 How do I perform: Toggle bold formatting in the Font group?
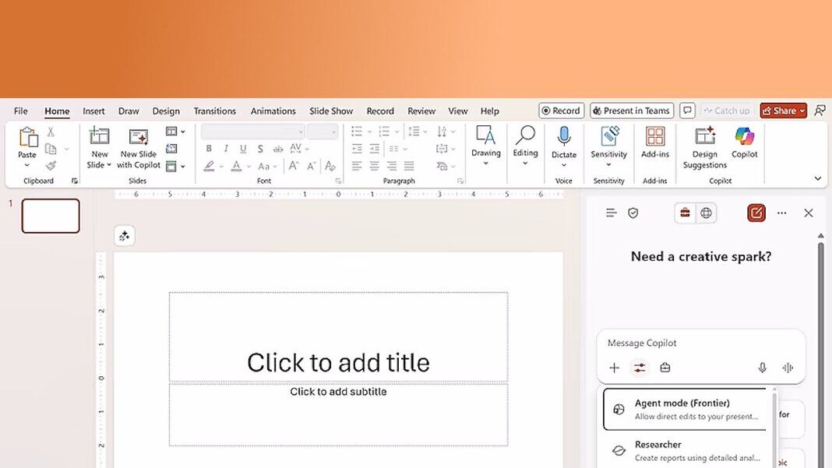coord(209,148)
